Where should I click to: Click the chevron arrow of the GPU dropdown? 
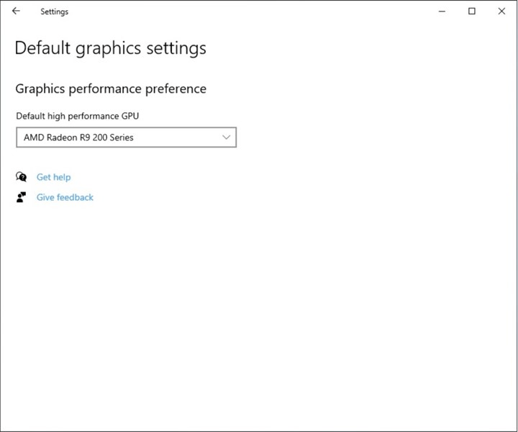[227, 138]
